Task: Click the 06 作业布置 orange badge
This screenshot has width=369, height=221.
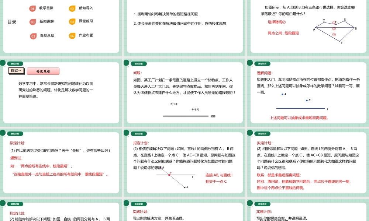Action: [72, 36]
